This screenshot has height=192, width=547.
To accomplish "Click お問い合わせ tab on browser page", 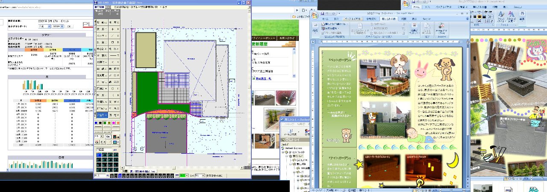I will (287, 38).
